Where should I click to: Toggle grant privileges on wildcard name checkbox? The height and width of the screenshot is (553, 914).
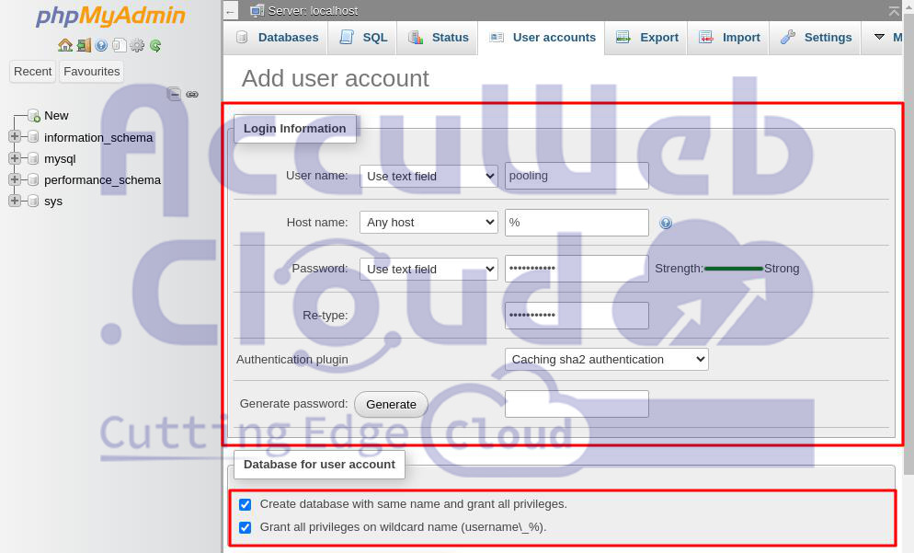(x=246, y=527)
